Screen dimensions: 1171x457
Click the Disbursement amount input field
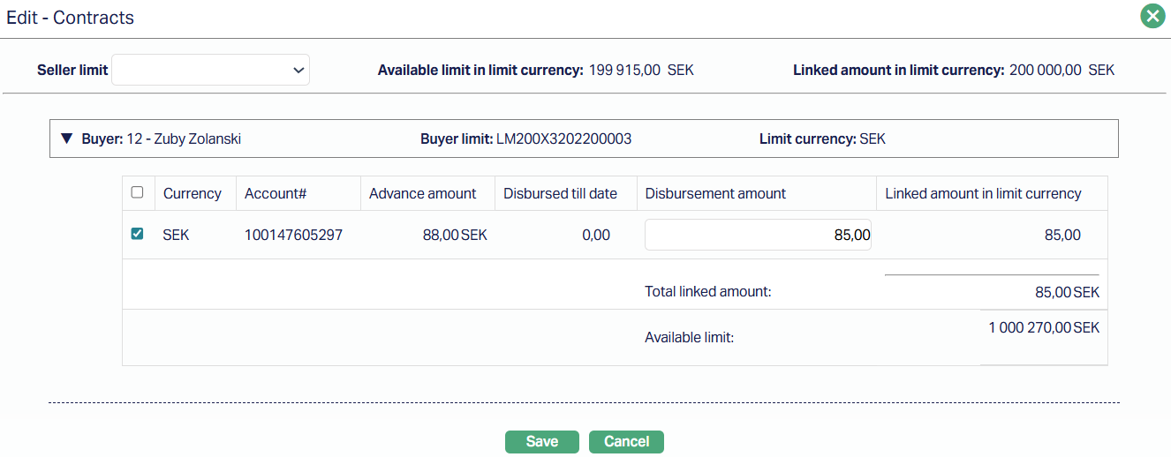(x=758, y=235)
